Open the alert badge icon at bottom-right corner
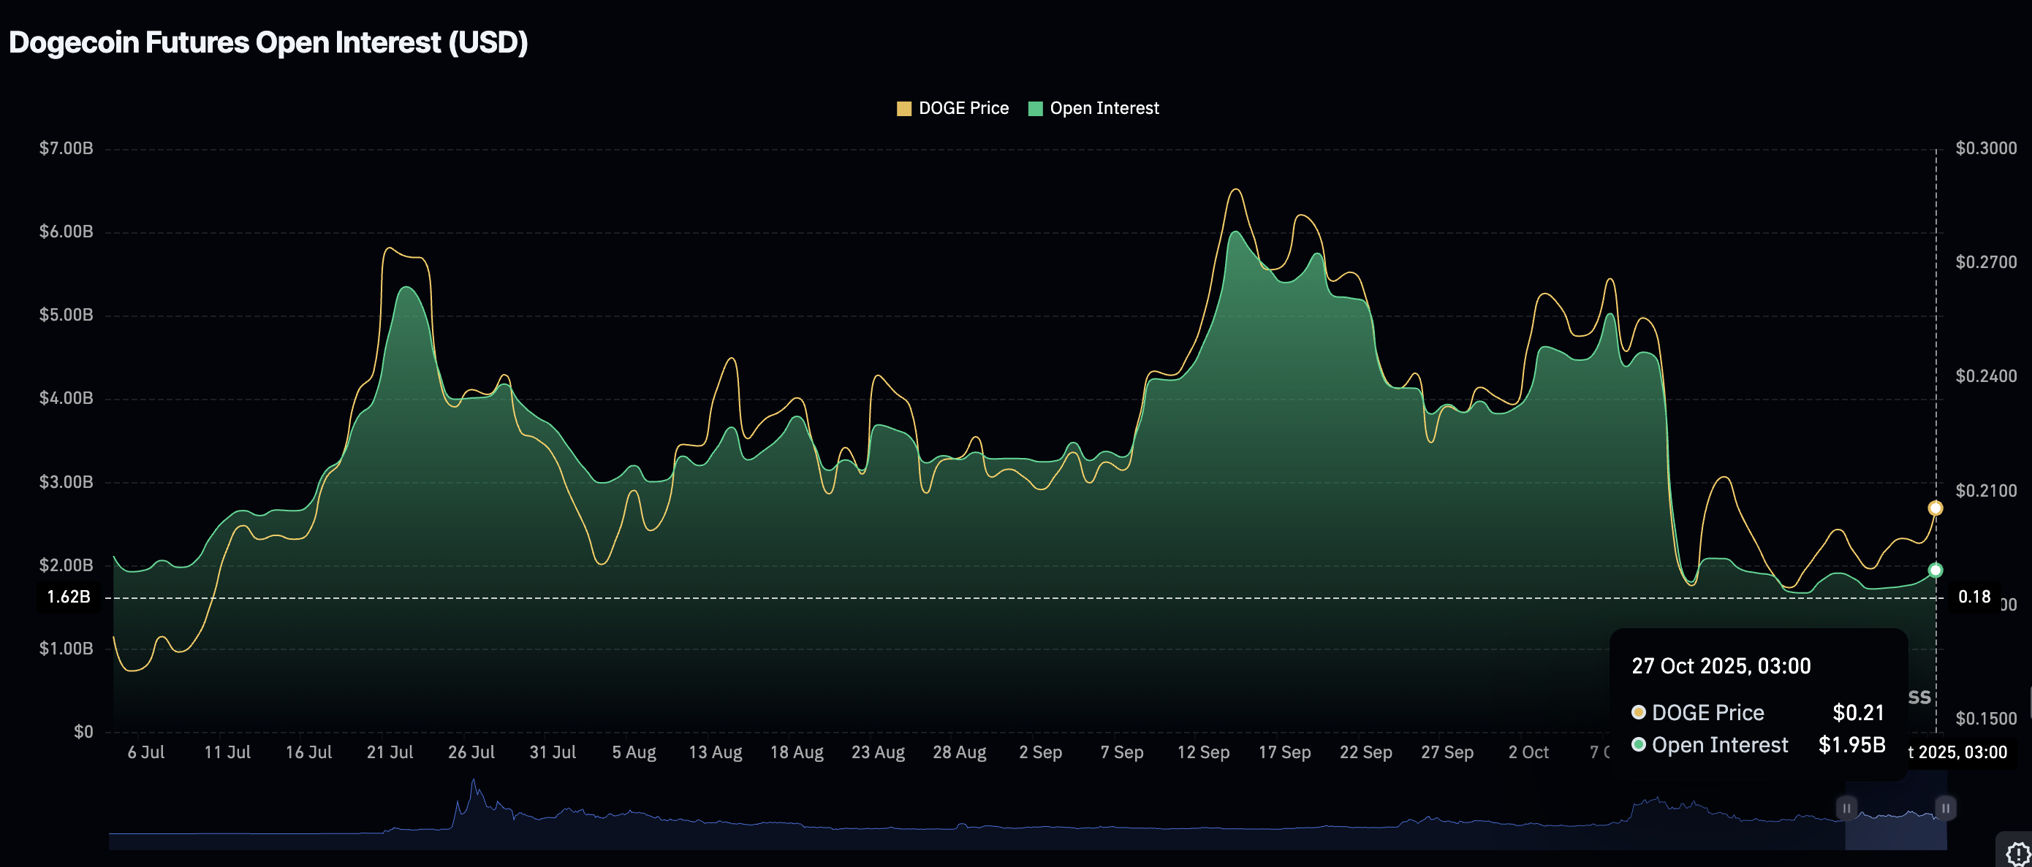This screenshot has width=2032, height=867. [x=2018, y=853]
